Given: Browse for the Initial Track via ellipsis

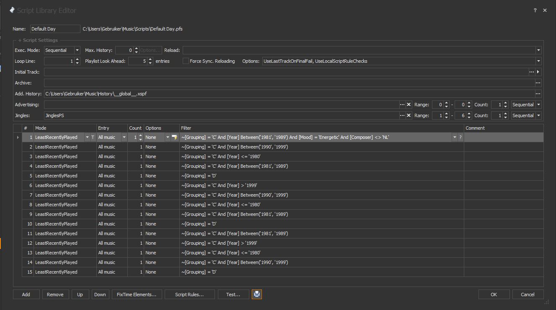Looking at the screenshot, I should (532, 72).
